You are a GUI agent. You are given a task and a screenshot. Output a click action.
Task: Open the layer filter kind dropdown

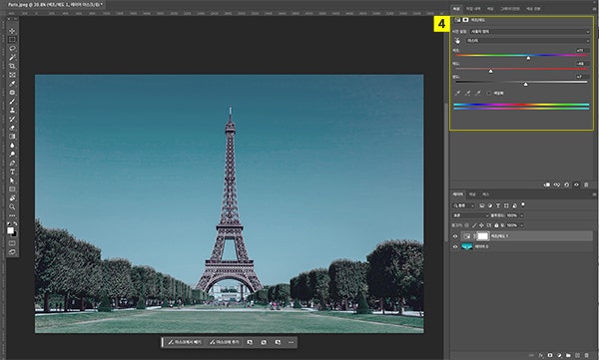point(463,205)
